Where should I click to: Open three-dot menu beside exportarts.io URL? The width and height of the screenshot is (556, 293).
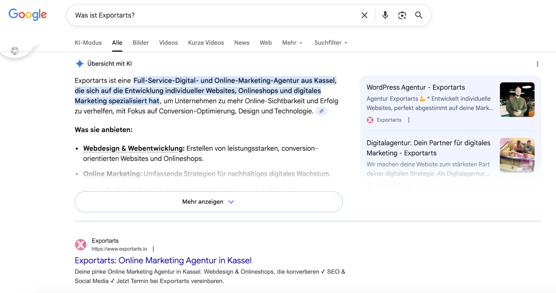[153, 249]
